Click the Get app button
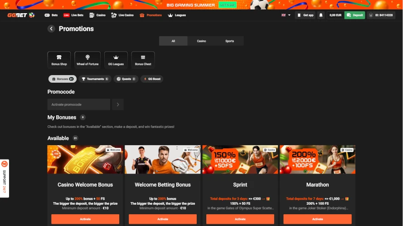 306,15
